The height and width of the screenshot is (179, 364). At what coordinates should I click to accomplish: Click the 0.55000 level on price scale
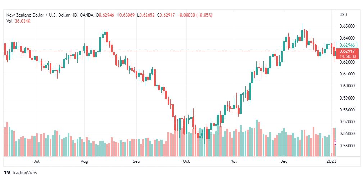(347, 146)
